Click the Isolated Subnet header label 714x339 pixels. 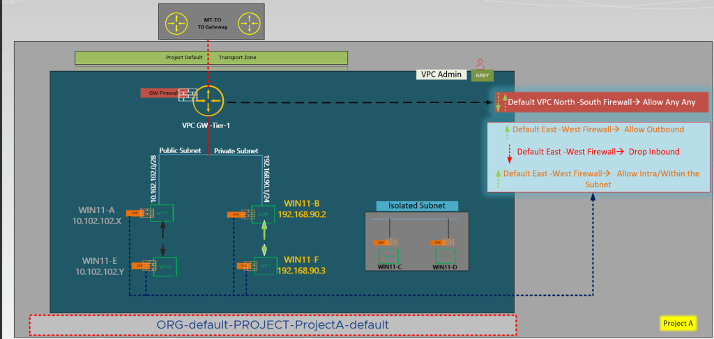(416, 206)
